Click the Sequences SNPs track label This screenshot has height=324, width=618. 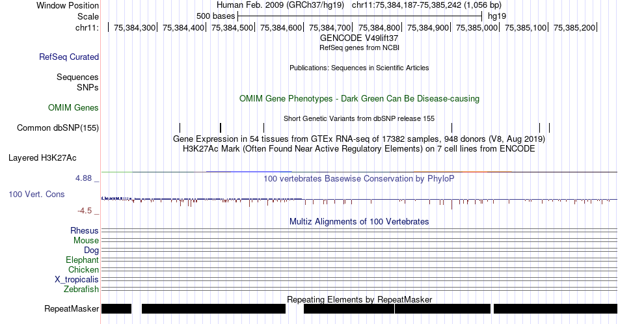click(77, 82)
